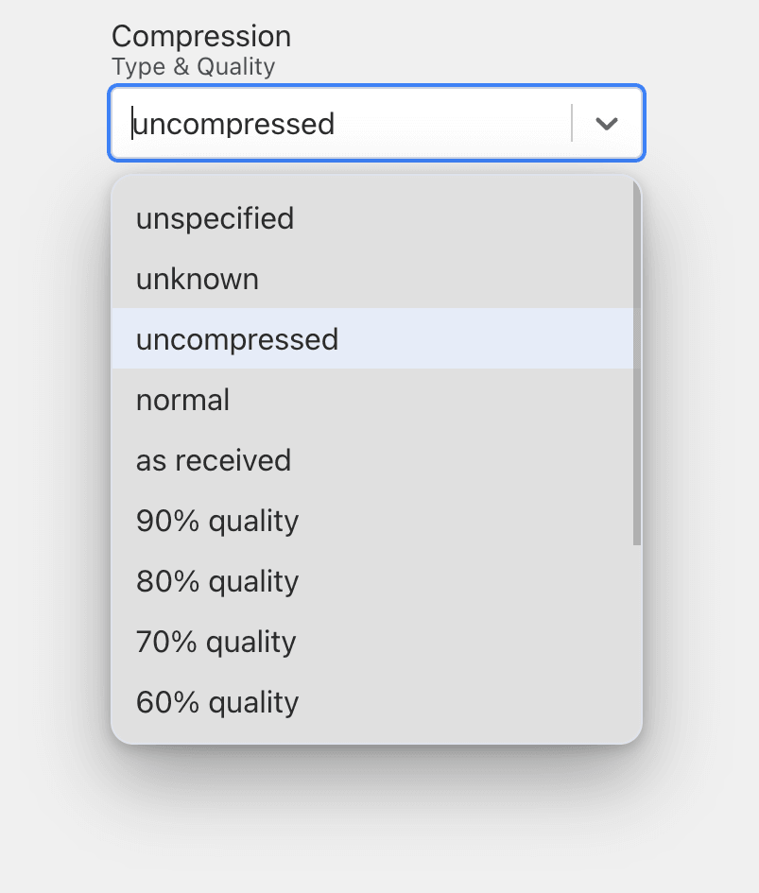
Task: Pick 60% quality at the list bottom
Action: pyautogui.click(x=217, y=702)
